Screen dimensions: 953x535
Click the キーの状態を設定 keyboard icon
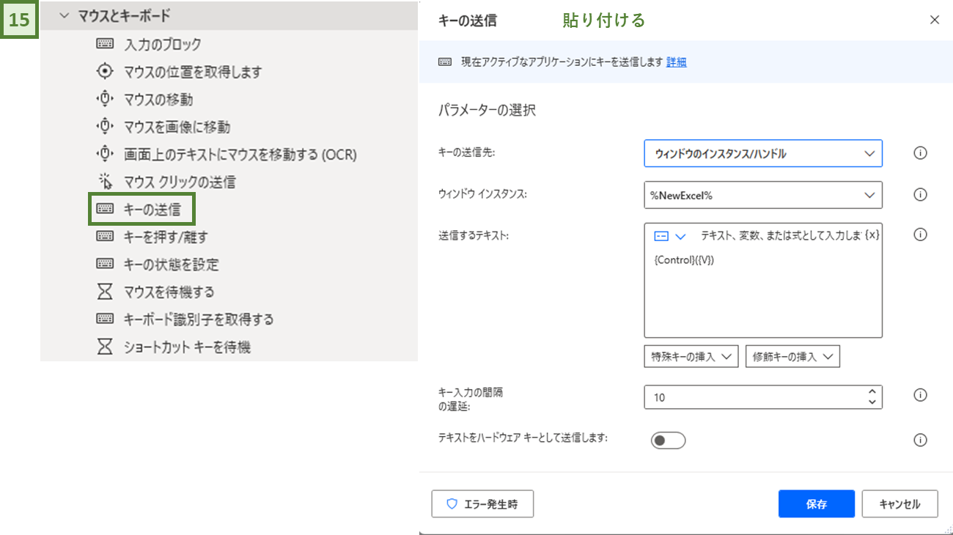105,264
